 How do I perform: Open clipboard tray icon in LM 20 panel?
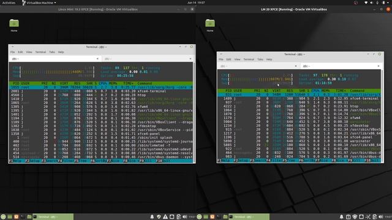coord(374,217)
